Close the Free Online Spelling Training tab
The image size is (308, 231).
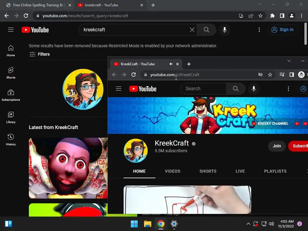[70, 5]
